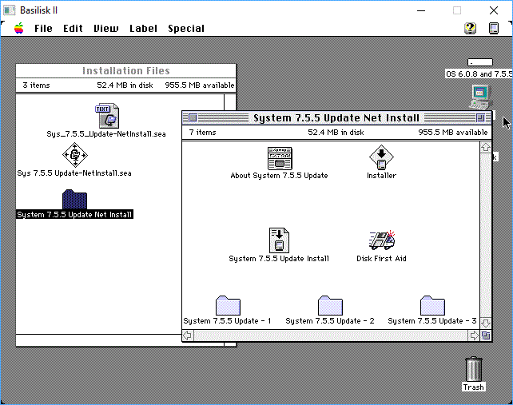Viewport: 513px width, 405px height.
Task: Select the network computer icon on the desktop
Action: [480, 97]
